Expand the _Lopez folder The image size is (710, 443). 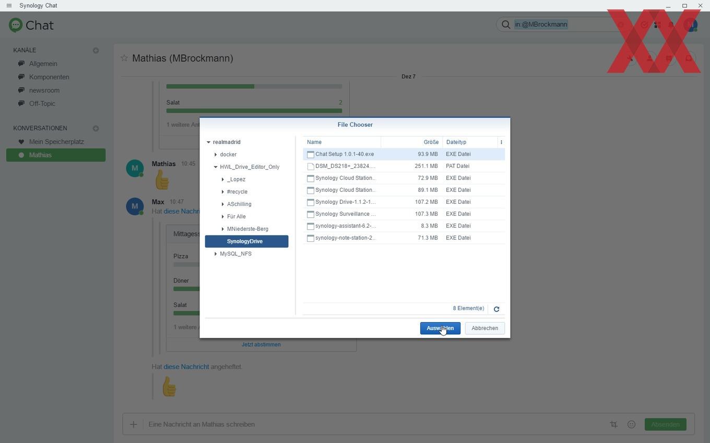coord(223,179)
